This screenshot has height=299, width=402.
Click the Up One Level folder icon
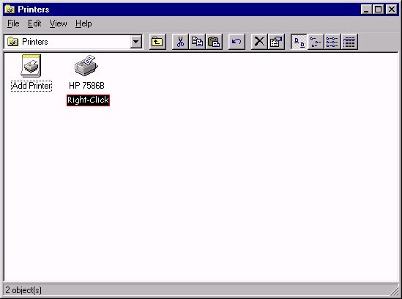point(157,42)
